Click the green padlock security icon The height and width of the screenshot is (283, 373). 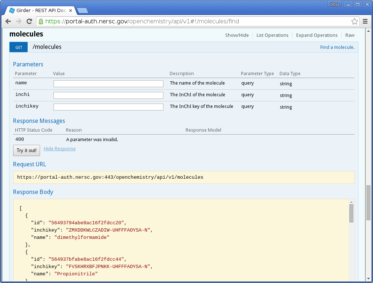point(41,21)
